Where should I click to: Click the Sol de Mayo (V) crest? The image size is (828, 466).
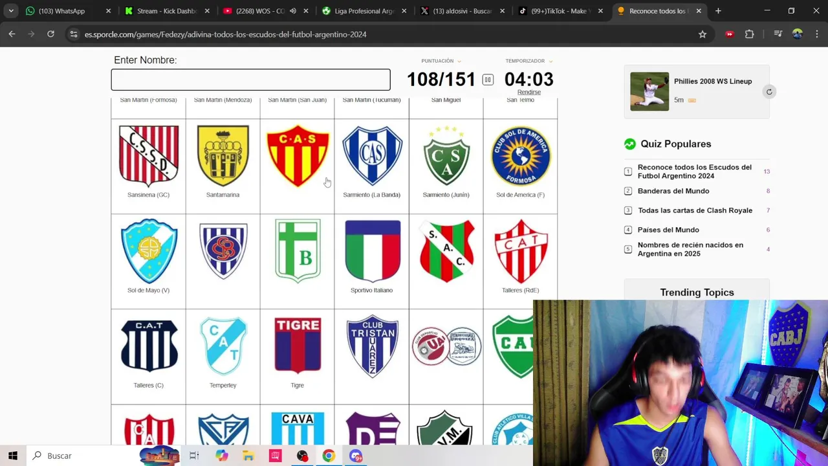point(148,251)
